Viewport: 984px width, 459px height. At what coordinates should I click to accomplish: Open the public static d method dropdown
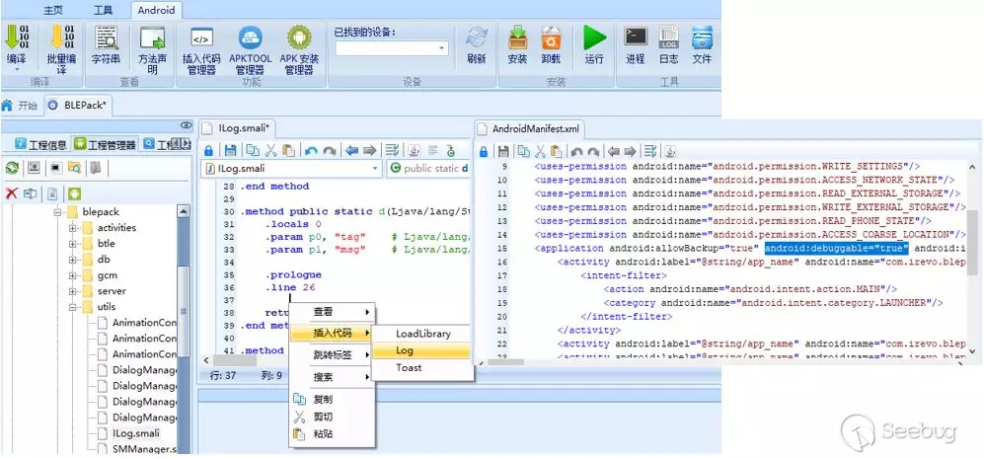(428, 168)
